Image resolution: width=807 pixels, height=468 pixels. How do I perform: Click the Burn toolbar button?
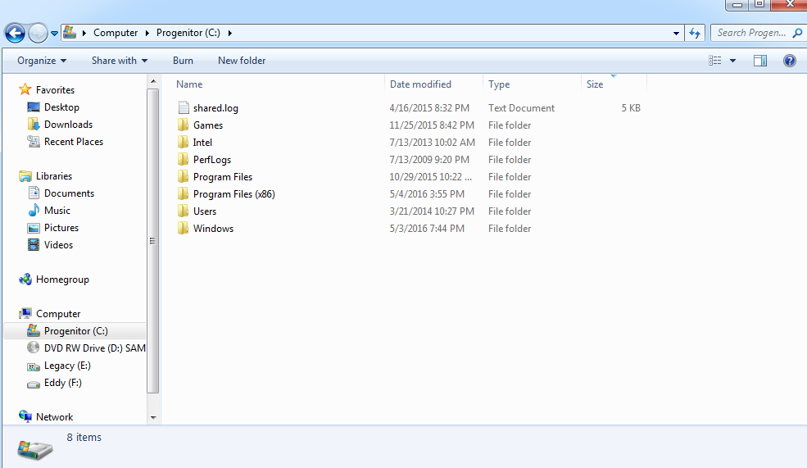[x=183, y=61]
